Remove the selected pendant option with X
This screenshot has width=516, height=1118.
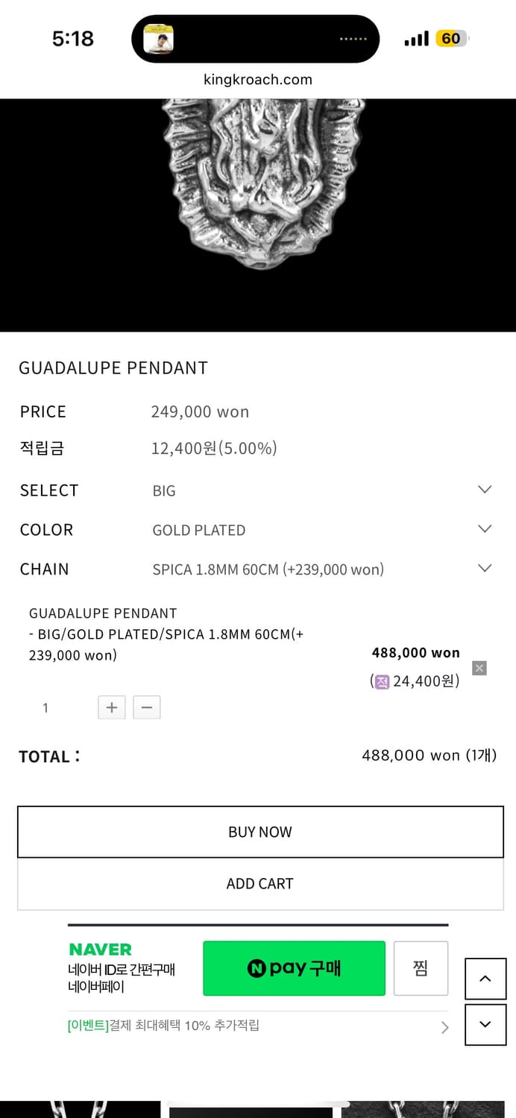coord(479,668)
